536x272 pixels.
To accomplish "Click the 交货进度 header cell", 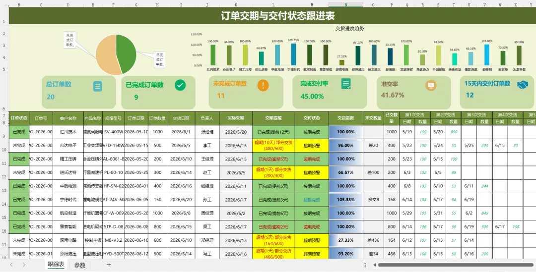I will tap(346, 118).
